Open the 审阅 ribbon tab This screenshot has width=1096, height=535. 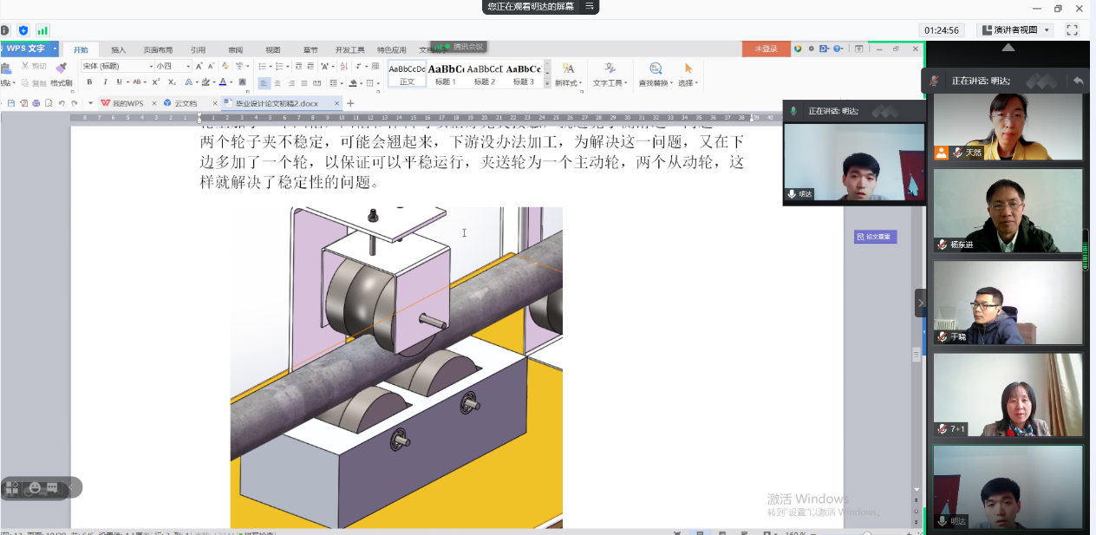tap(236, 50)
